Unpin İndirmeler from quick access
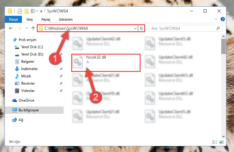 (x=61, y=69)
